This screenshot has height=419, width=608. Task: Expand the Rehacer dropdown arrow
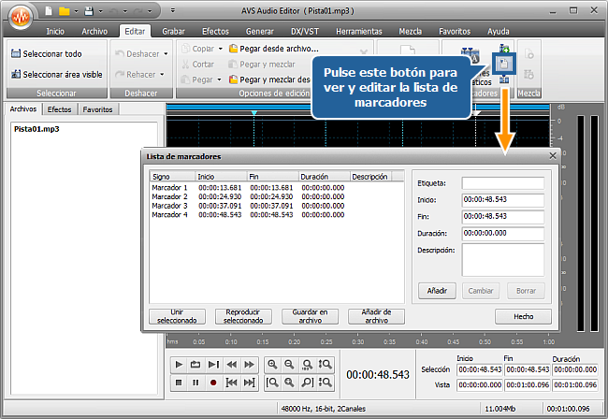[x=162, y=74]
